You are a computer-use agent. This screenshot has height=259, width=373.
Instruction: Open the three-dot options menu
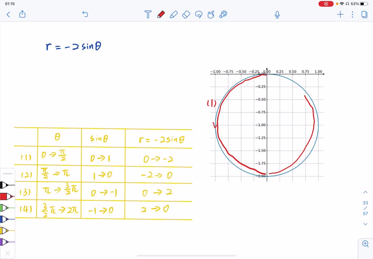point(352,15)
